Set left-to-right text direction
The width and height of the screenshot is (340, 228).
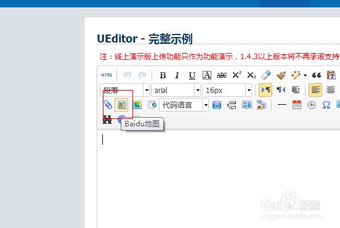265,90
